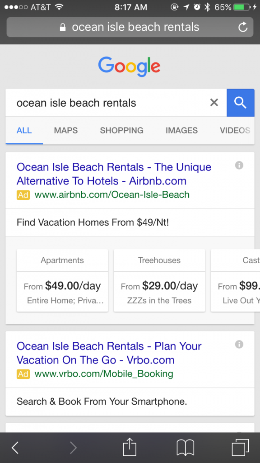Switch to the IMAGES tab

[181, 130]
